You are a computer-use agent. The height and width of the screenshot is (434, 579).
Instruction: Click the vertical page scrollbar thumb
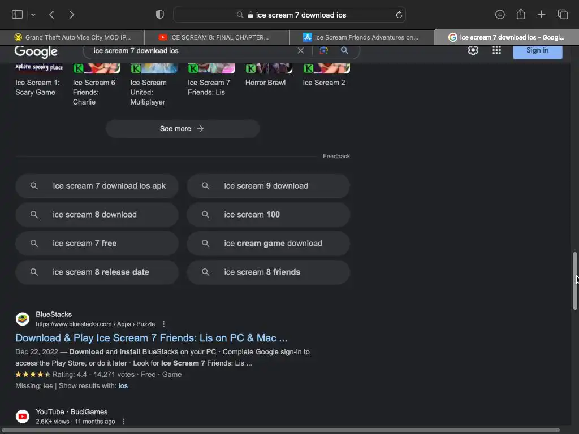(575, 281)
